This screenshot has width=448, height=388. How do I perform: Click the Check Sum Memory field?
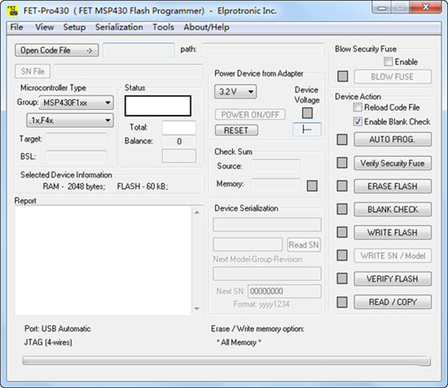275,185
